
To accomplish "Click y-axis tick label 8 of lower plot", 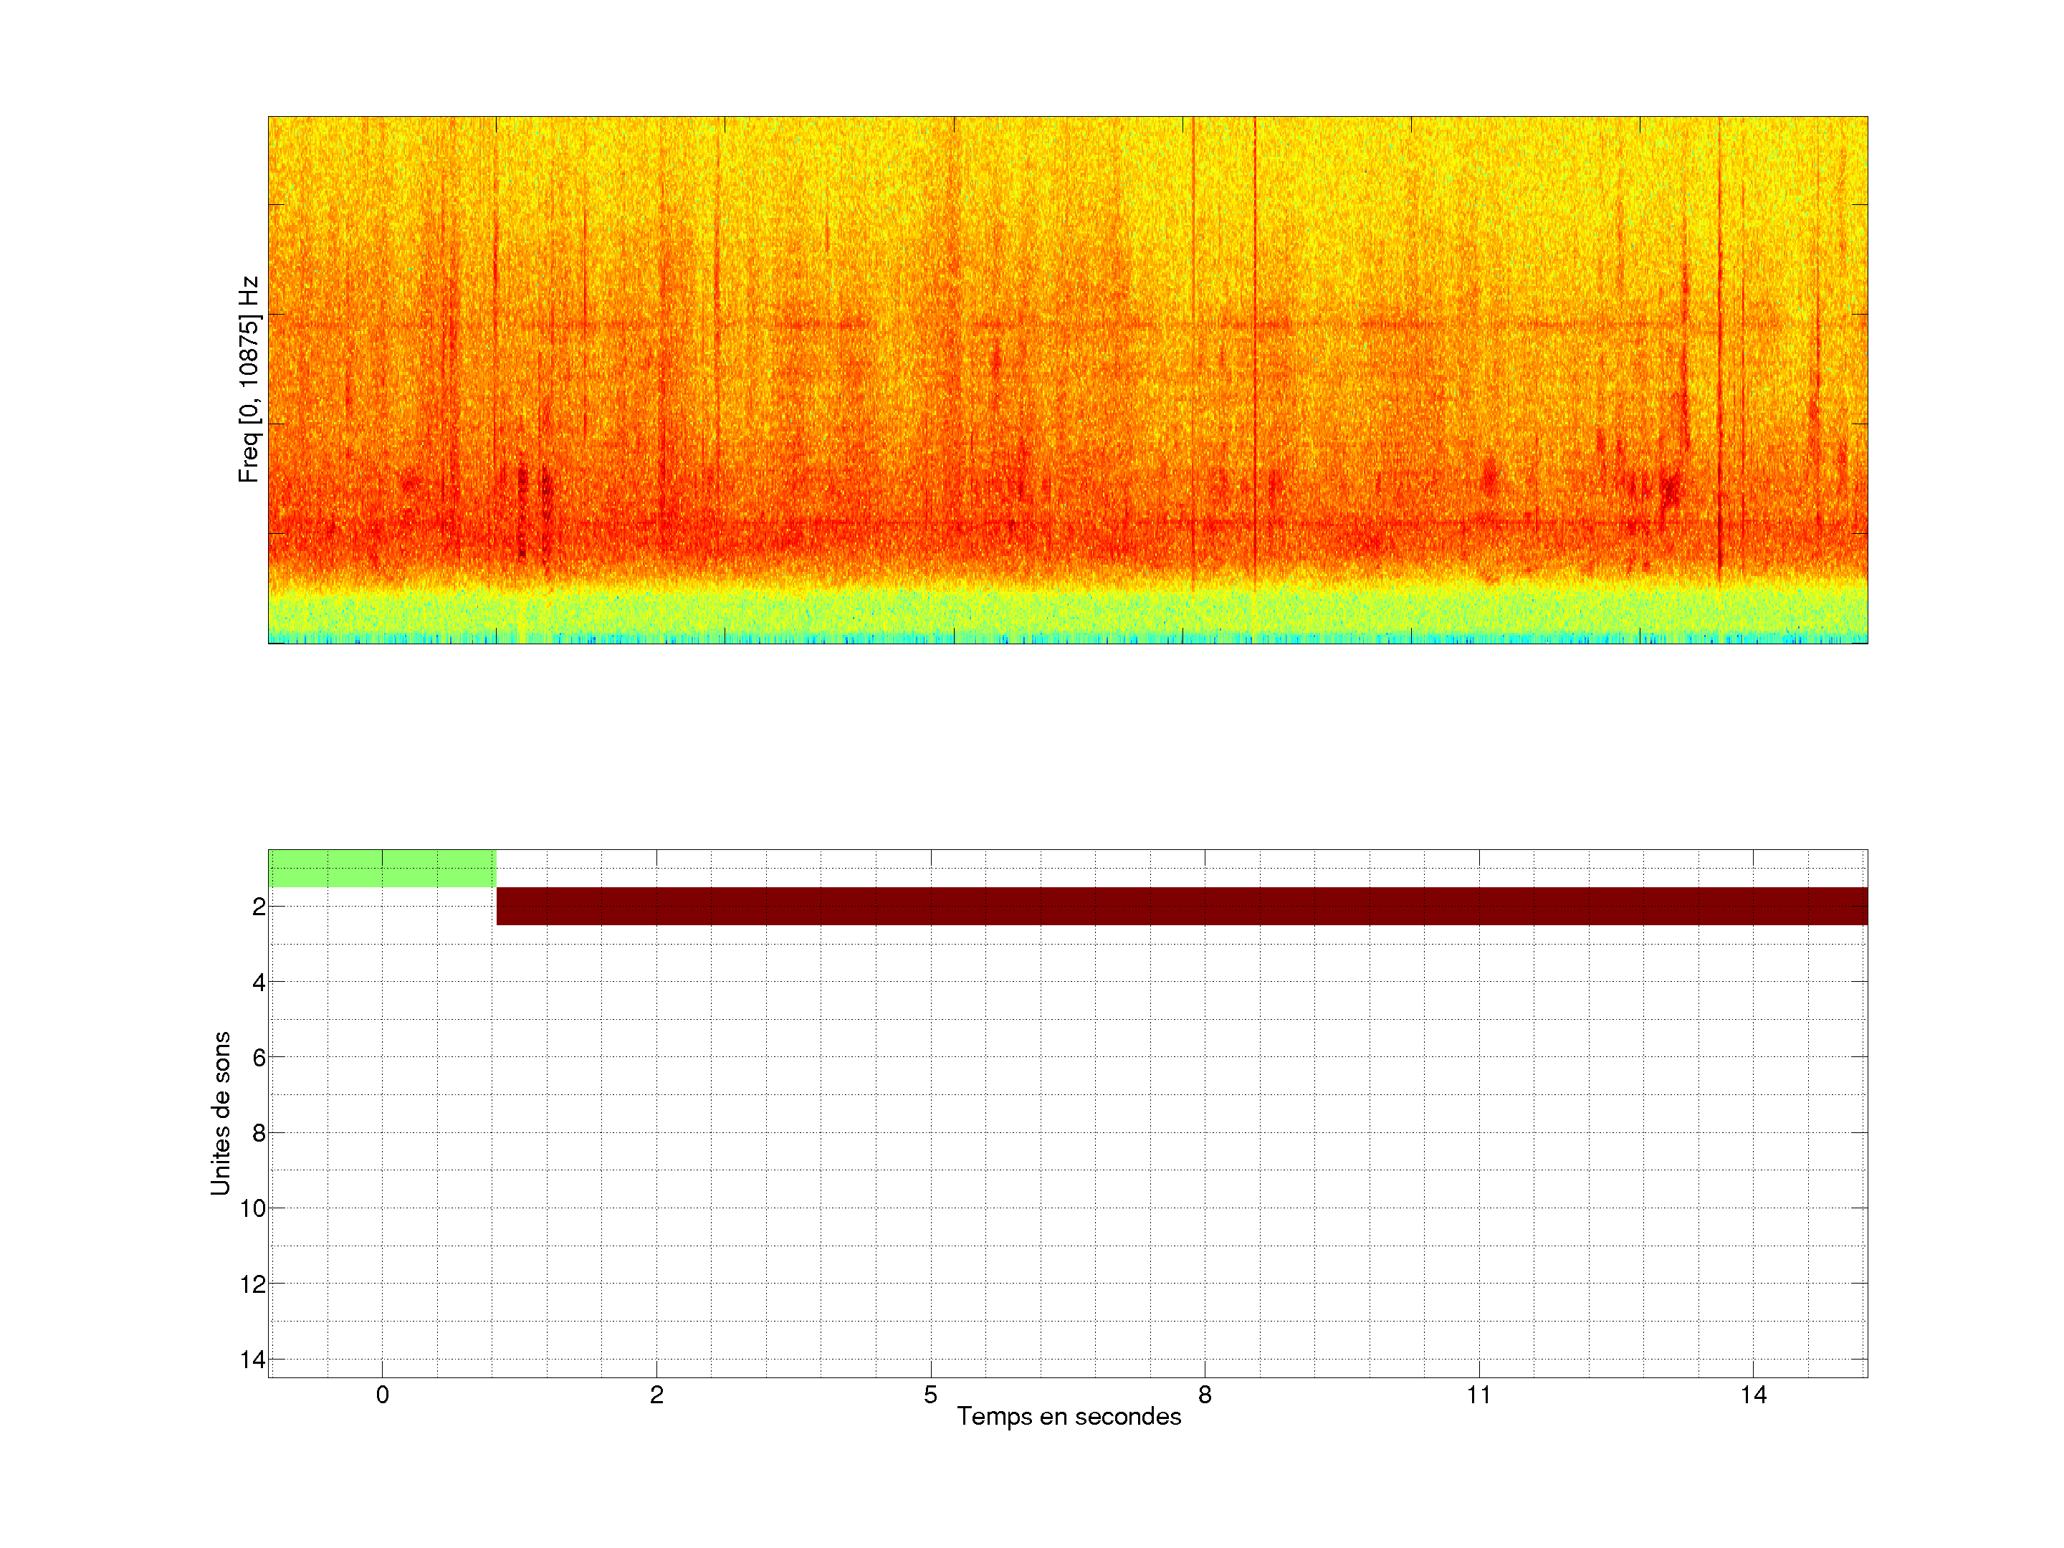I will [259, 1133].
